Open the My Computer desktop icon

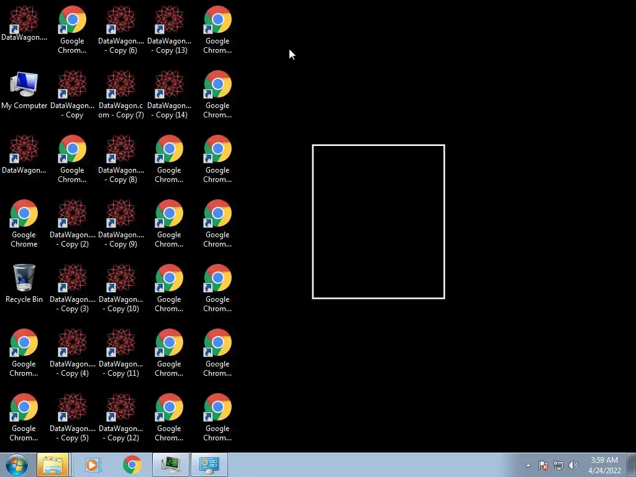(24, 91)
